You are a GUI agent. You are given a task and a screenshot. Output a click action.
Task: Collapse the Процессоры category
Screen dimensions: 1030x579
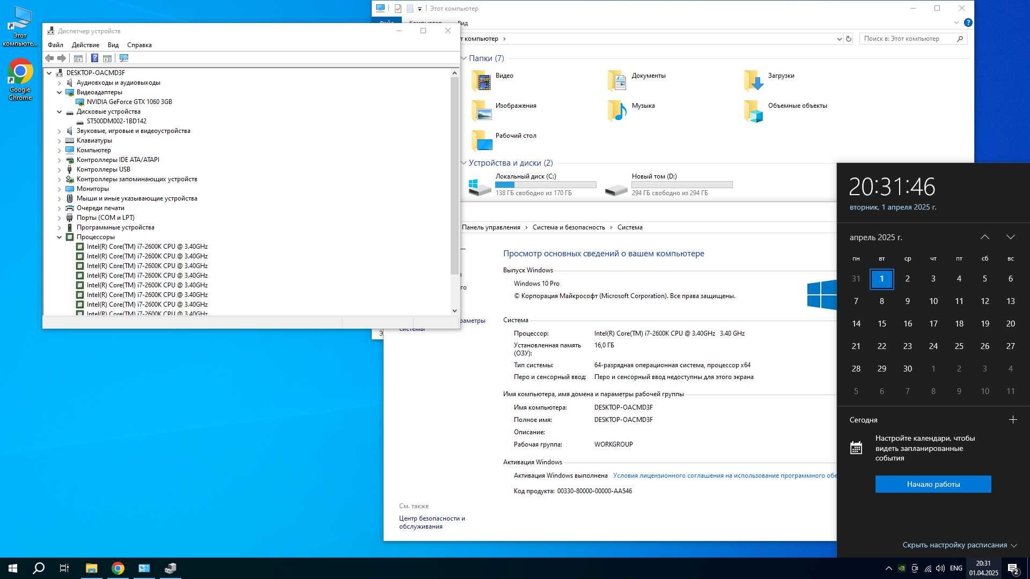click(60, 237)
